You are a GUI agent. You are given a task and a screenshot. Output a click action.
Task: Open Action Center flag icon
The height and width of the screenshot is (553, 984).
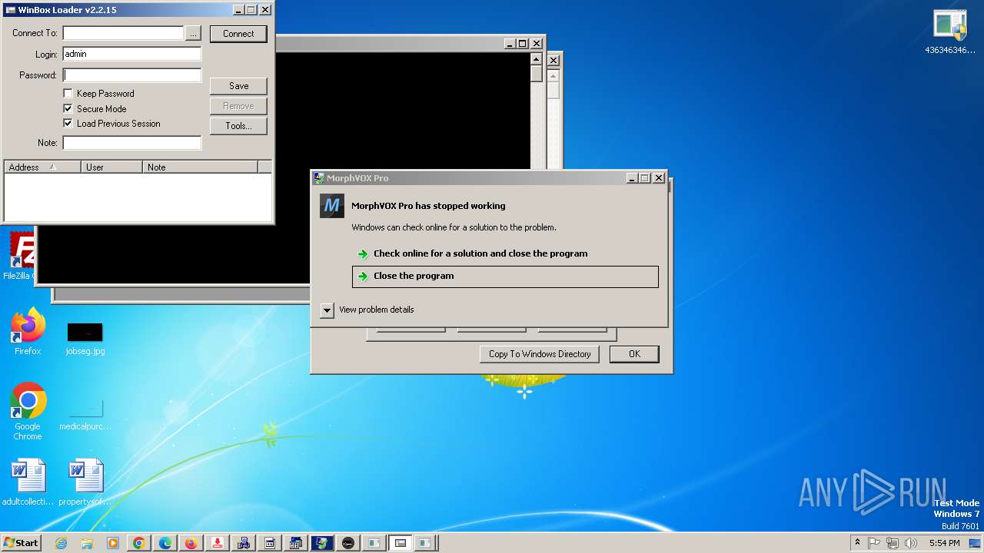pyautogui.click(x=875, y=543)
